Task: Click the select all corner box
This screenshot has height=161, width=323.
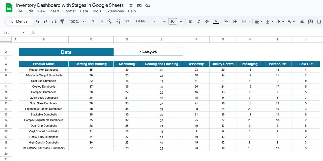Action: pyautogui.click(x=6, y=39)
